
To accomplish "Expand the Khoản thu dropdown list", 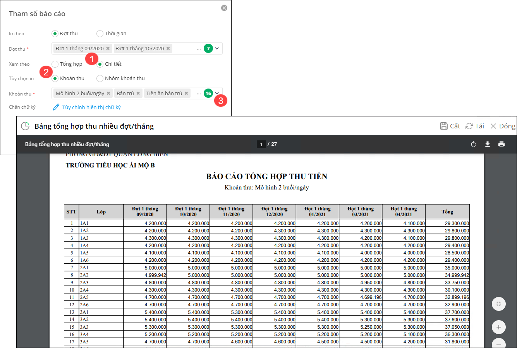I will pyautogui.click(x=217, y=93).
